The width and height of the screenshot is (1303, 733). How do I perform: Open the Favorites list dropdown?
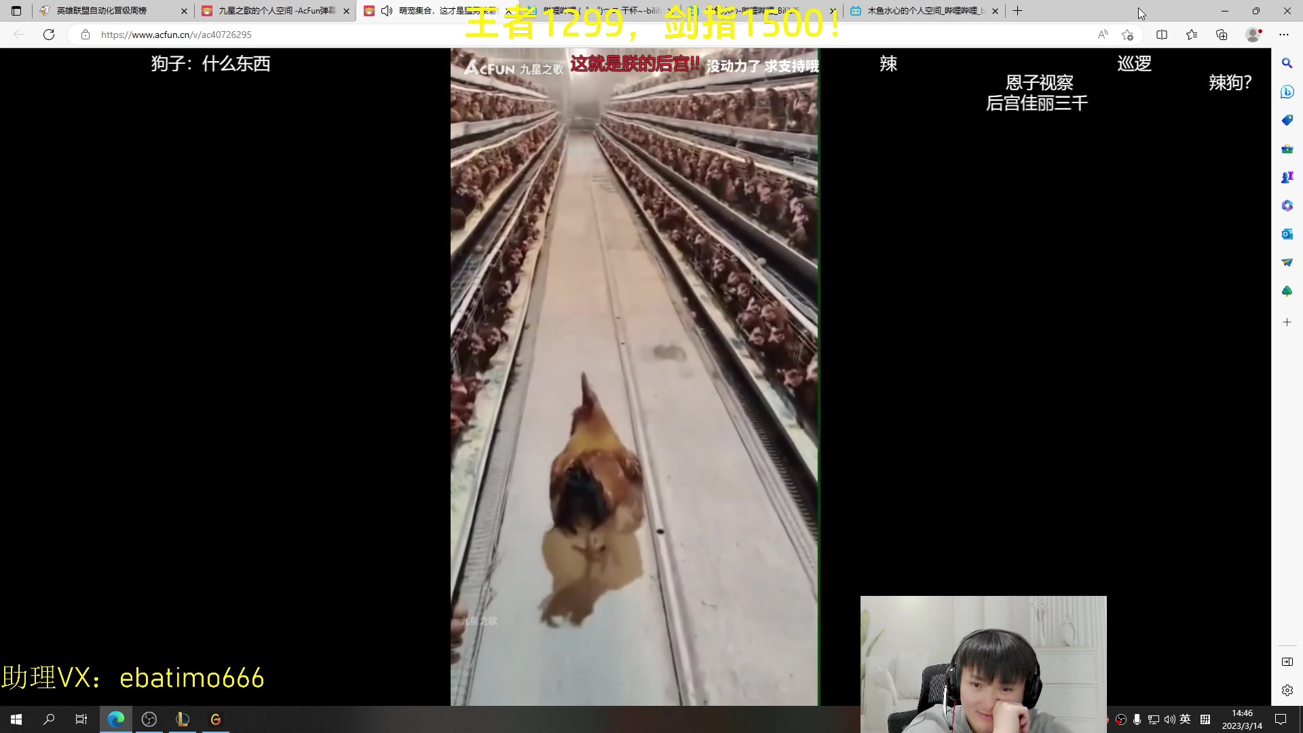[x=1192, y=35]
